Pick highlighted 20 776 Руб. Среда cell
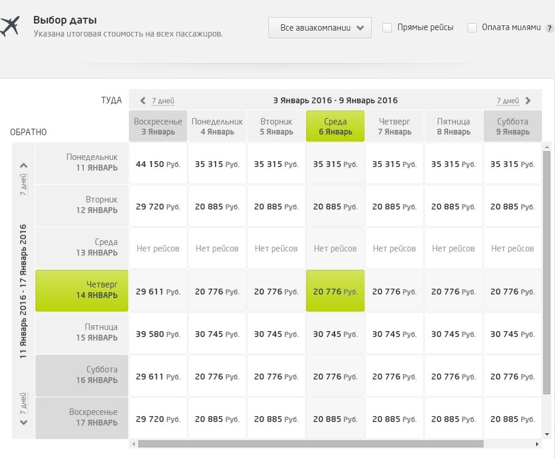The image size is (555, 458). tap(335, 292)
